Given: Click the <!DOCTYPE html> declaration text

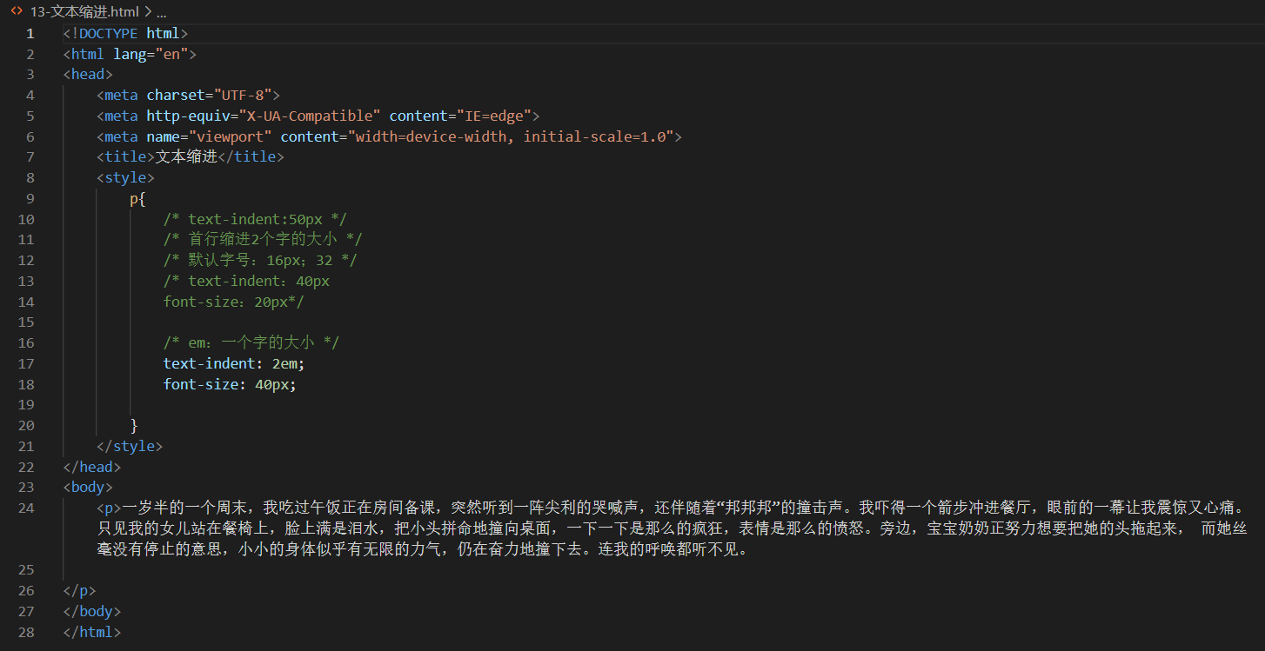Looking at the screenshot, I should (x=125, y=33).
